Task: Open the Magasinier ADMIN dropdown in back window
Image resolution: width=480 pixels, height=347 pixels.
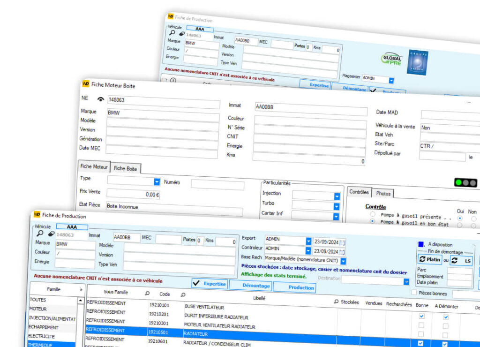Action: (x=391, y=81)
